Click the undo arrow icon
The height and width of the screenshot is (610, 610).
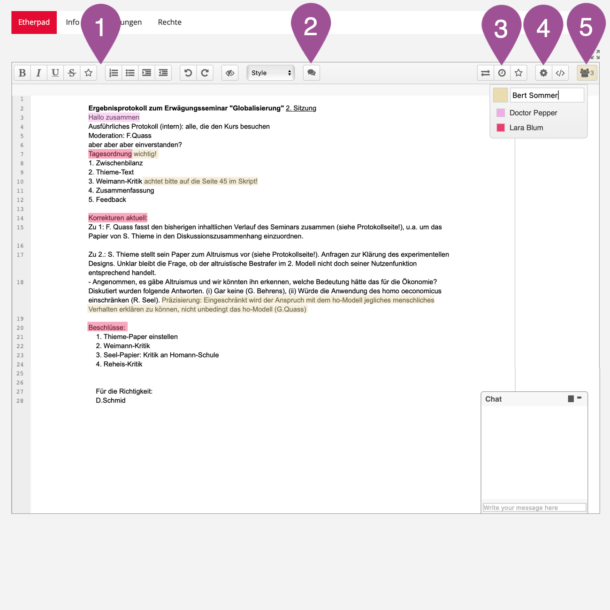tap(188, 73)
